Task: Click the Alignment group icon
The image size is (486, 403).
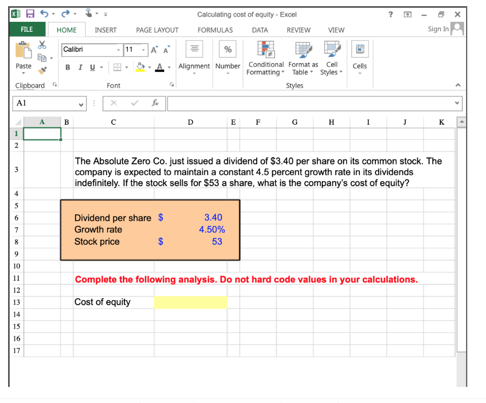Action: pyautogui.click(x=194, y=48)
